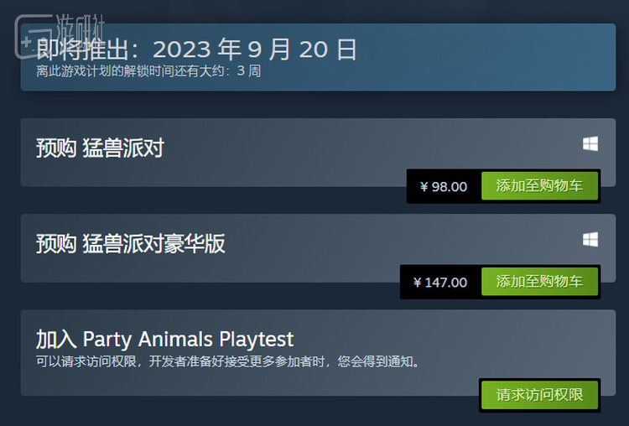The height and width of the screenshot is (426, 629).
Task: Click the playtest description text about 访问权限
Action: pyautogui.click(x=228, y=361)
